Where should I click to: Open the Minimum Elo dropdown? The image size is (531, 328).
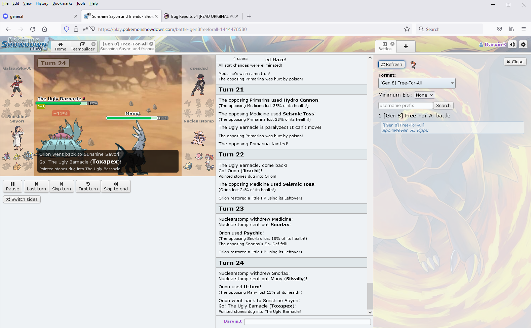pyautogui.click(x=424, y=95)
